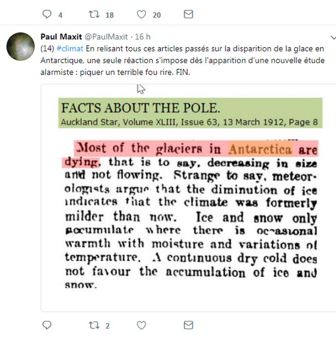Click the 16 h timestamp
This screenshot has width=336, height=338.
[x=143, y=37]
